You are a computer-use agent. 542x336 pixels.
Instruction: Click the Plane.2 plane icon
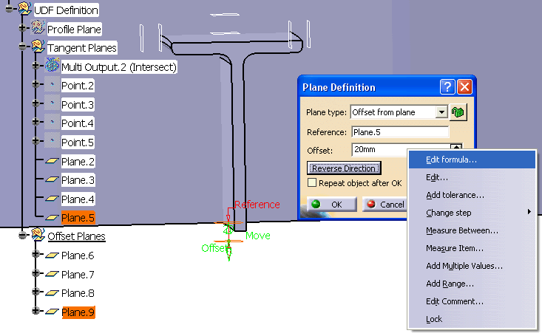click(x=52, y=160)
